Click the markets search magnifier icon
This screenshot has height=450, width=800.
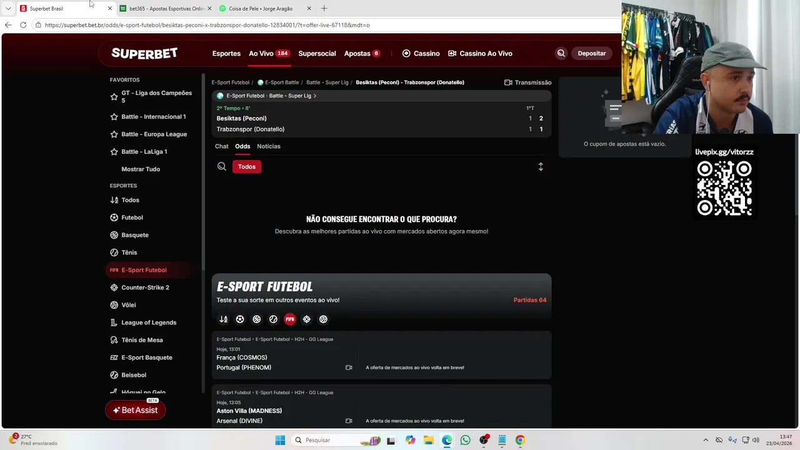tap(222, 167)
